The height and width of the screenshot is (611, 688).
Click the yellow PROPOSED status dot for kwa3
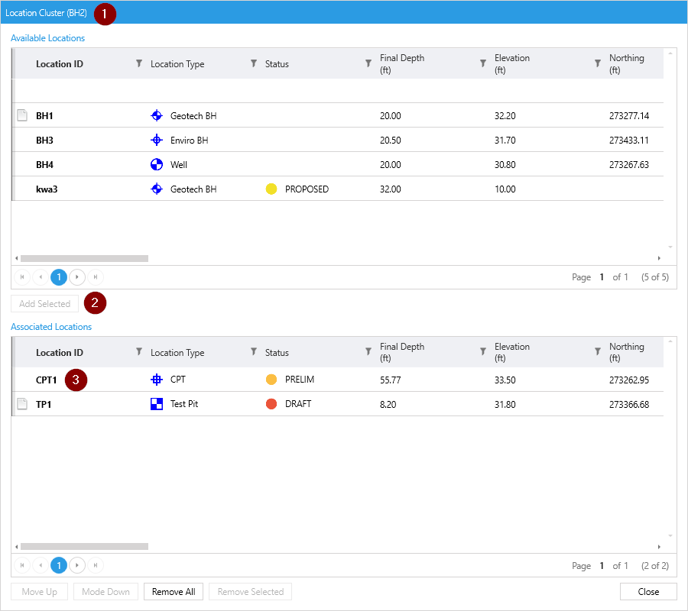[x=271, y=189]
